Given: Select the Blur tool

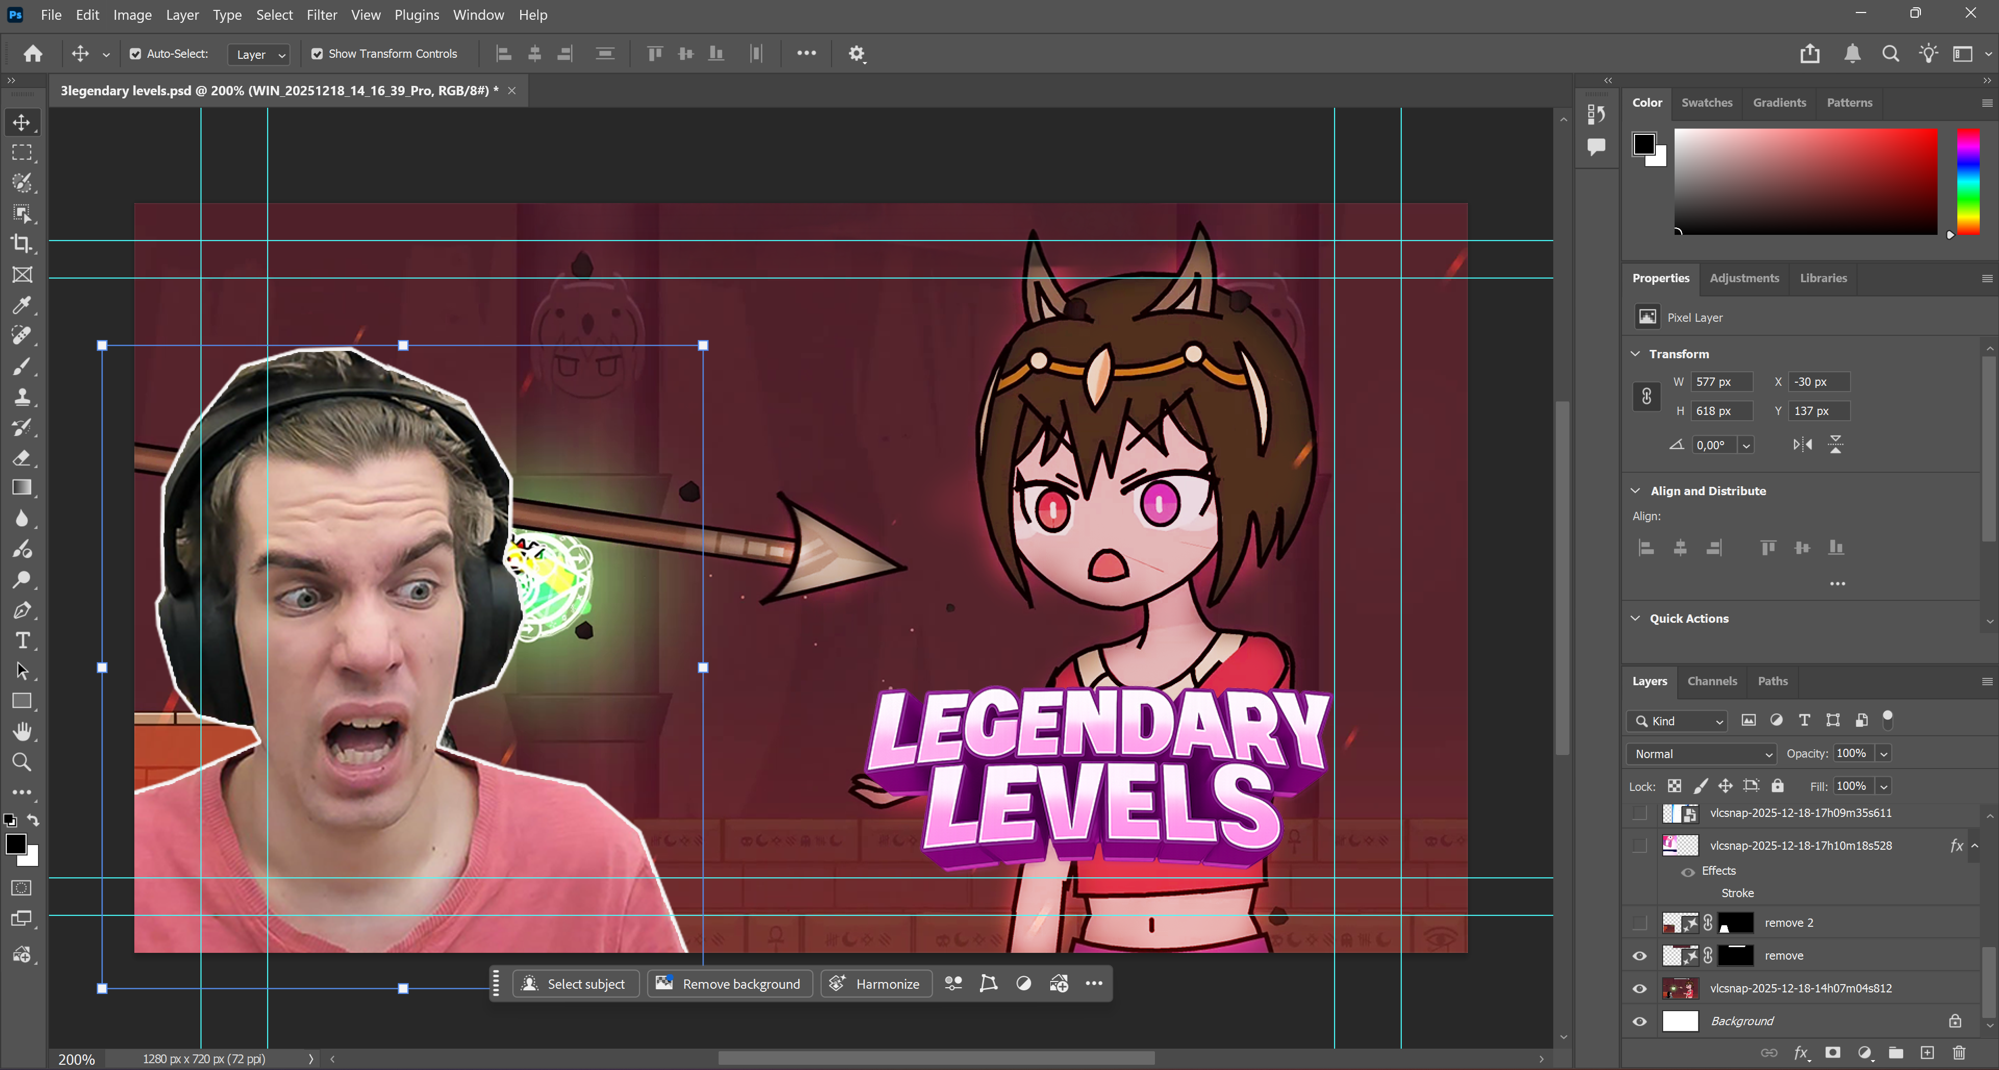Looking at the screenshot, I should (22, 518).
